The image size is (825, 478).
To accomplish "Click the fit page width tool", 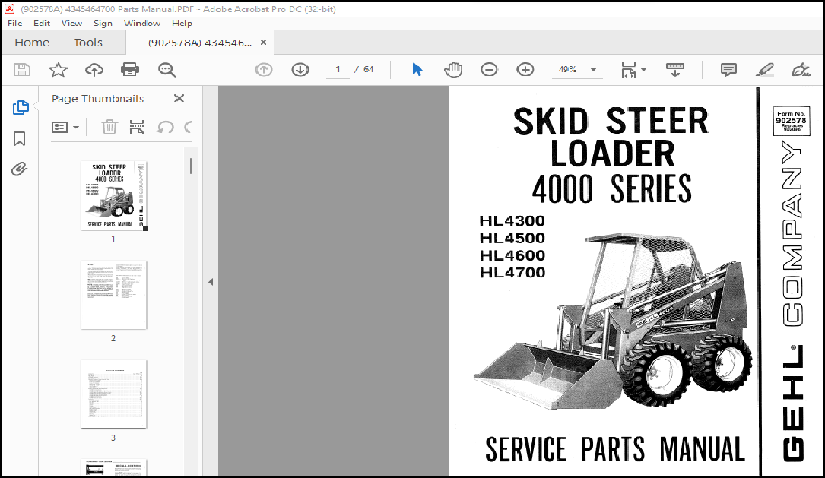I will (629, 69).
